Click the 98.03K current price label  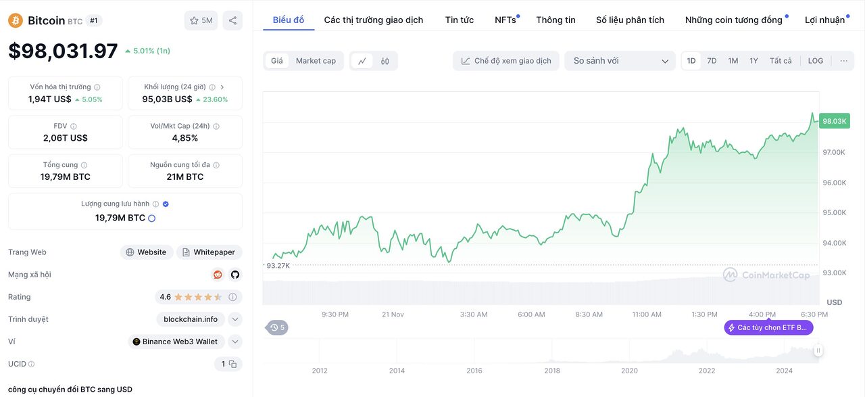pos(834,121)
